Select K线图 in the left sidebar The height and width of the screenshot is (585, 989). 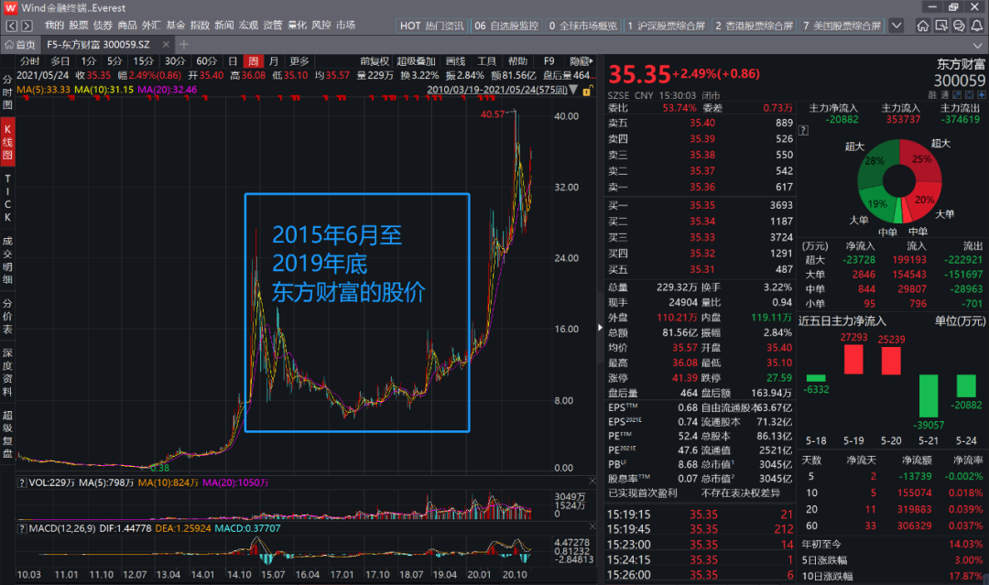(7, 142)
